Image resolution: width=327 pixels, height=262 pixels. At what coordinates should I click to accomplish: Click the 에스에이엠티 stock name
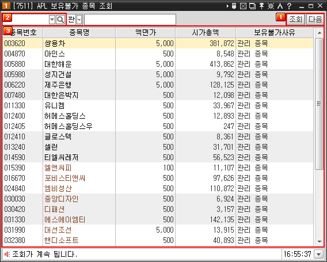65,219
